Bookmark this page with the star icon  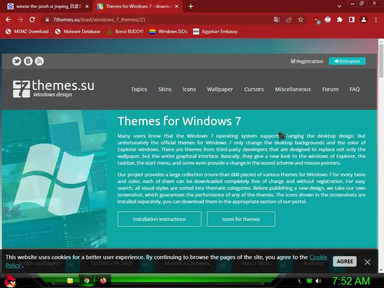click(x=301, y=19)
